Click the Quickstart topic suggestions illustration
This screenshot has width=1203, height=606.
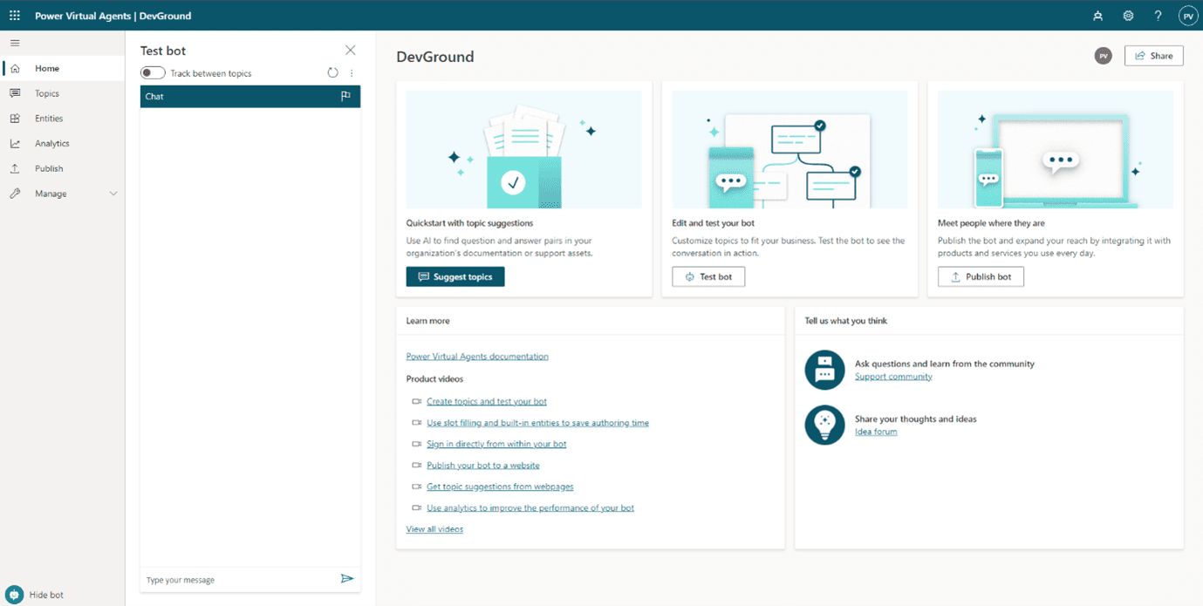524,149
